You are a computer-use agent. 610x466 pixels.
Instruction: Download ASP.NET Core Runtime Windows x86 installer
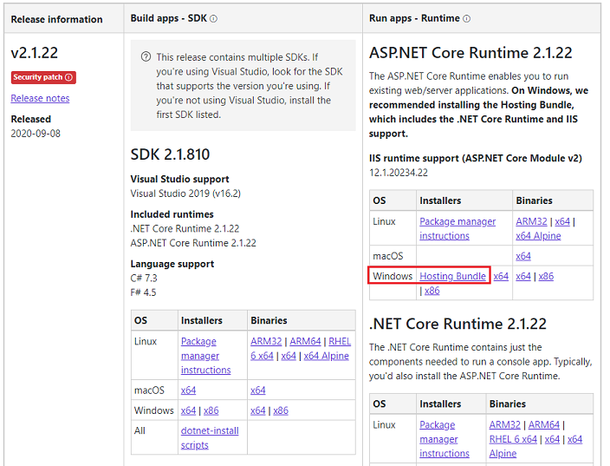(432, 291)
